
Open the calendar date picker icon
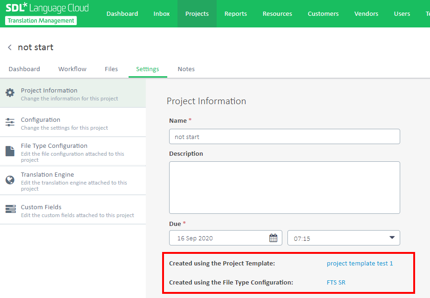coord(273,238)
